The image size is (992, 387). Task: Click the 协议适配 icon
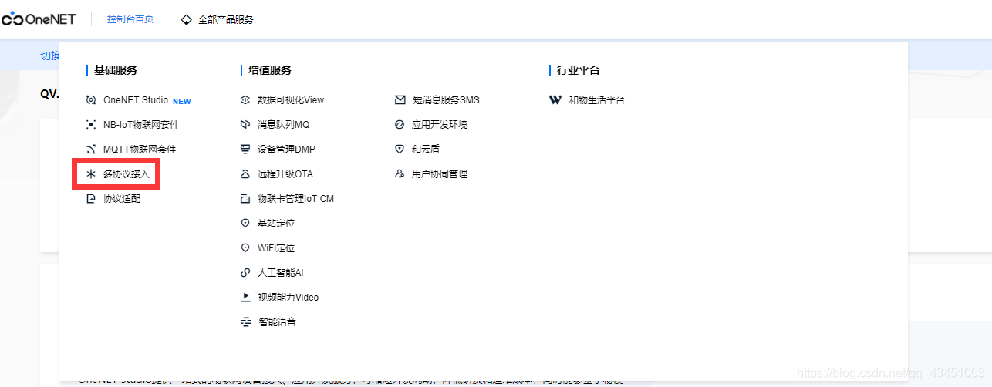91,199
